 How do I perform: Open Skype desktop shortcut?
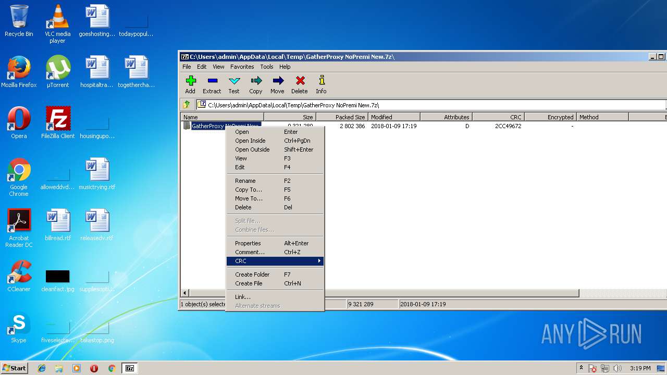19,327
